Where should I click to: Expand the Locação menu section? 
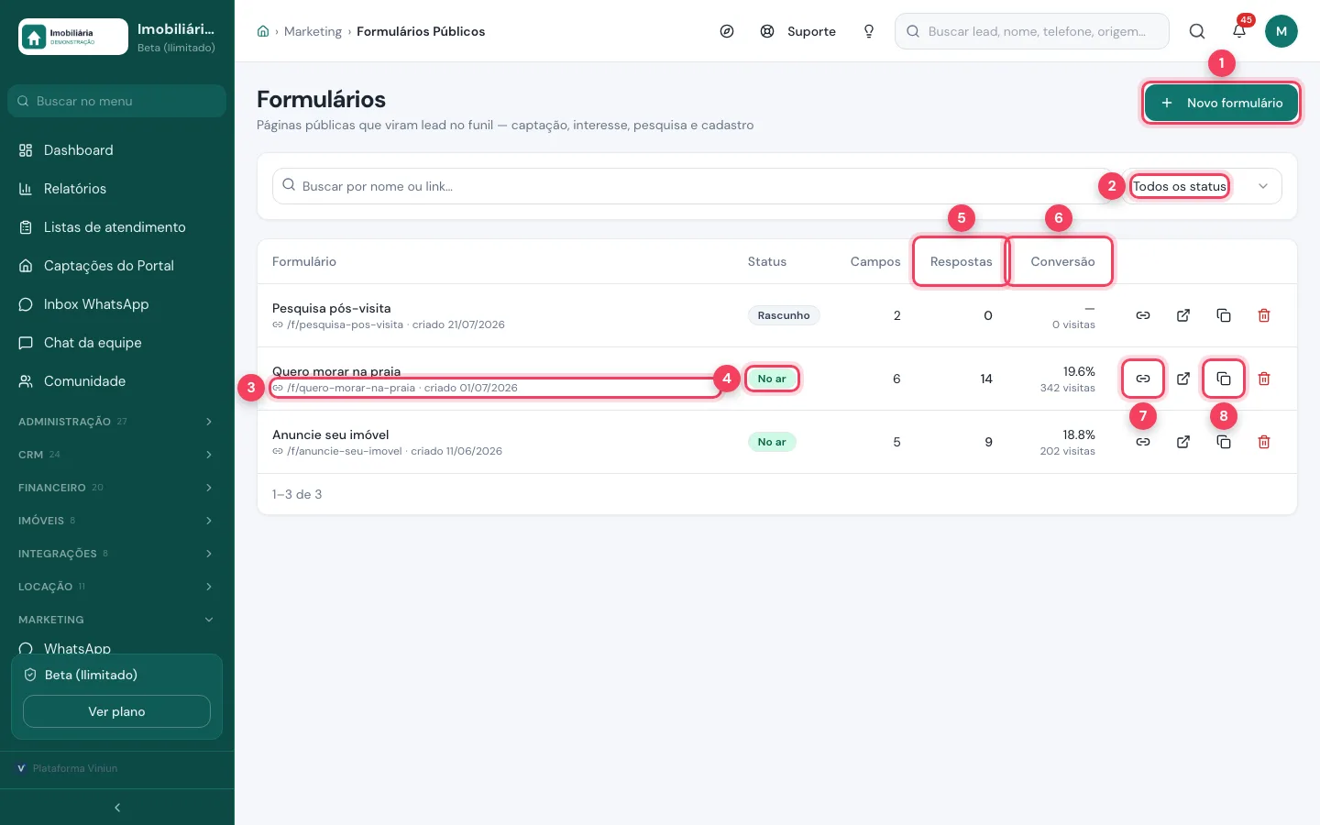(116, 587)
